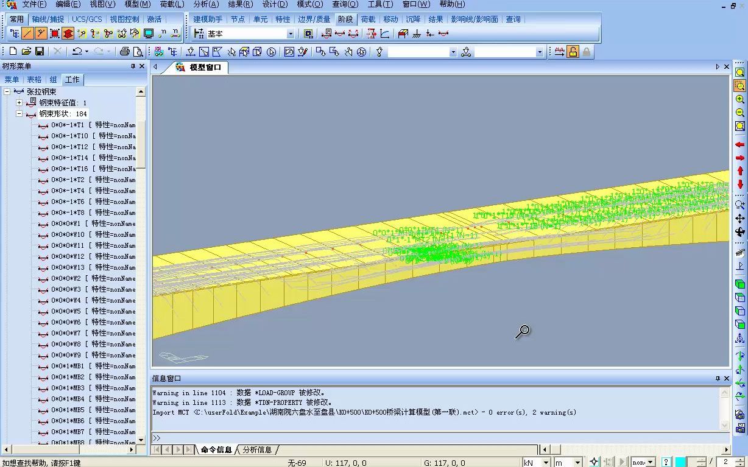
Task: Activate the Pan view tool
Action: pyautogui.click(x=739, y=220)
